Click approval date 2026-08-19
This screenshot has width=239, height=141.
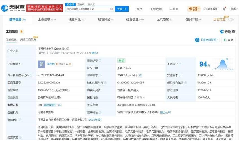[x=204, y=90]
